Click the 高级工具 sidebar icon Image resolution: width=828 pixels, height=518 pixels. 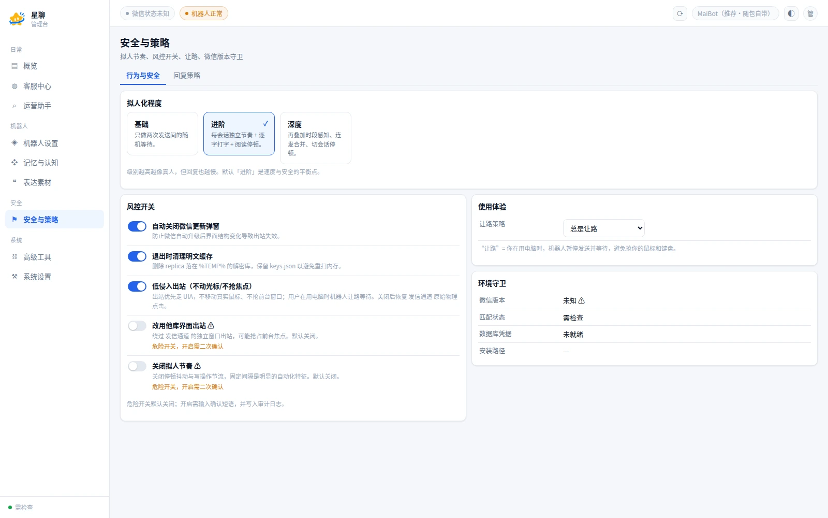coord(14,257)
